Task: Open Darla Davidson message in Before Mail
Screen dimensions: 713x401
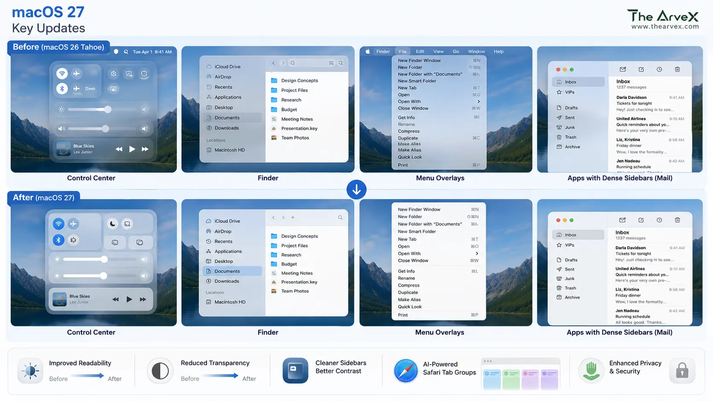Action: [650, 104]
